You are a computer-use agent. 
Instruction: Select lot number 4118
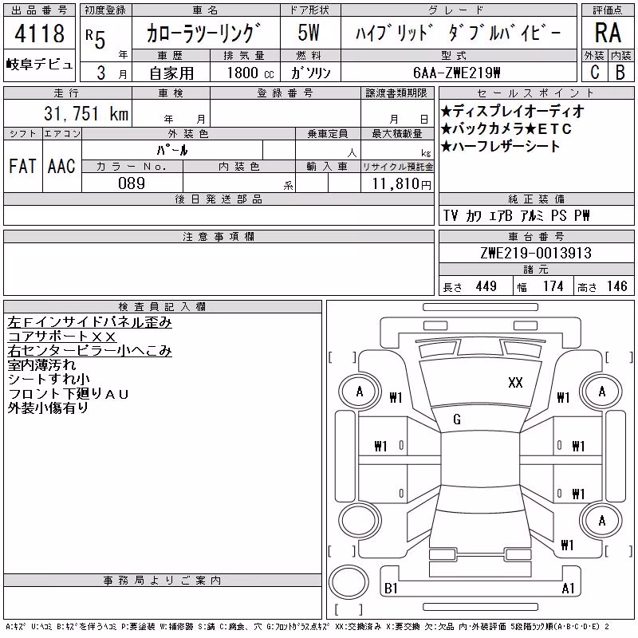tap(39, 33)
